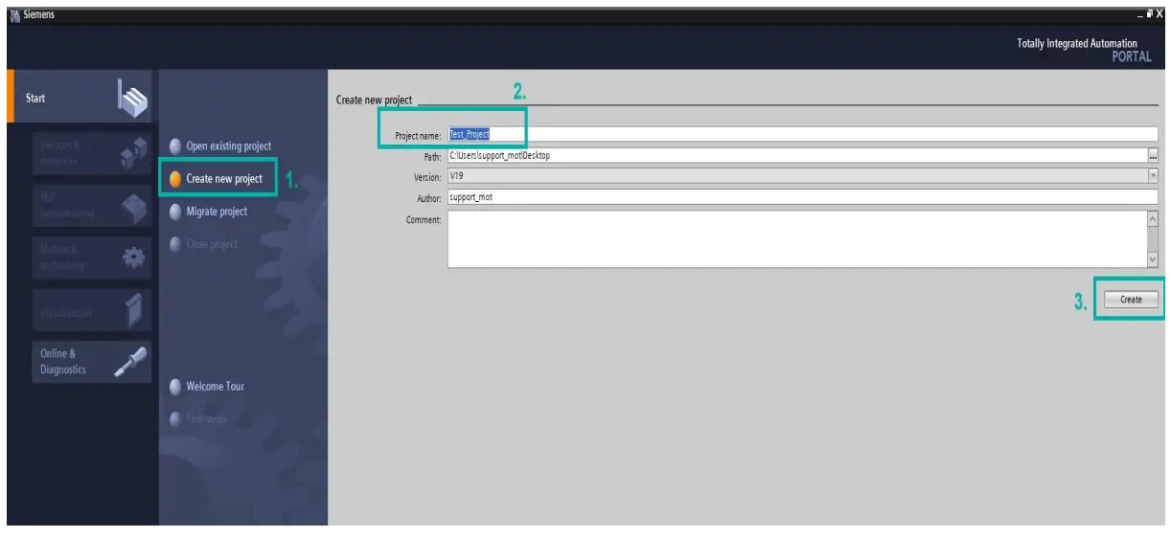Image resolution: width=1171 pixels, height=537 pixels.
Task: Click bullet icon beside First steps
Action: [175, 419]
